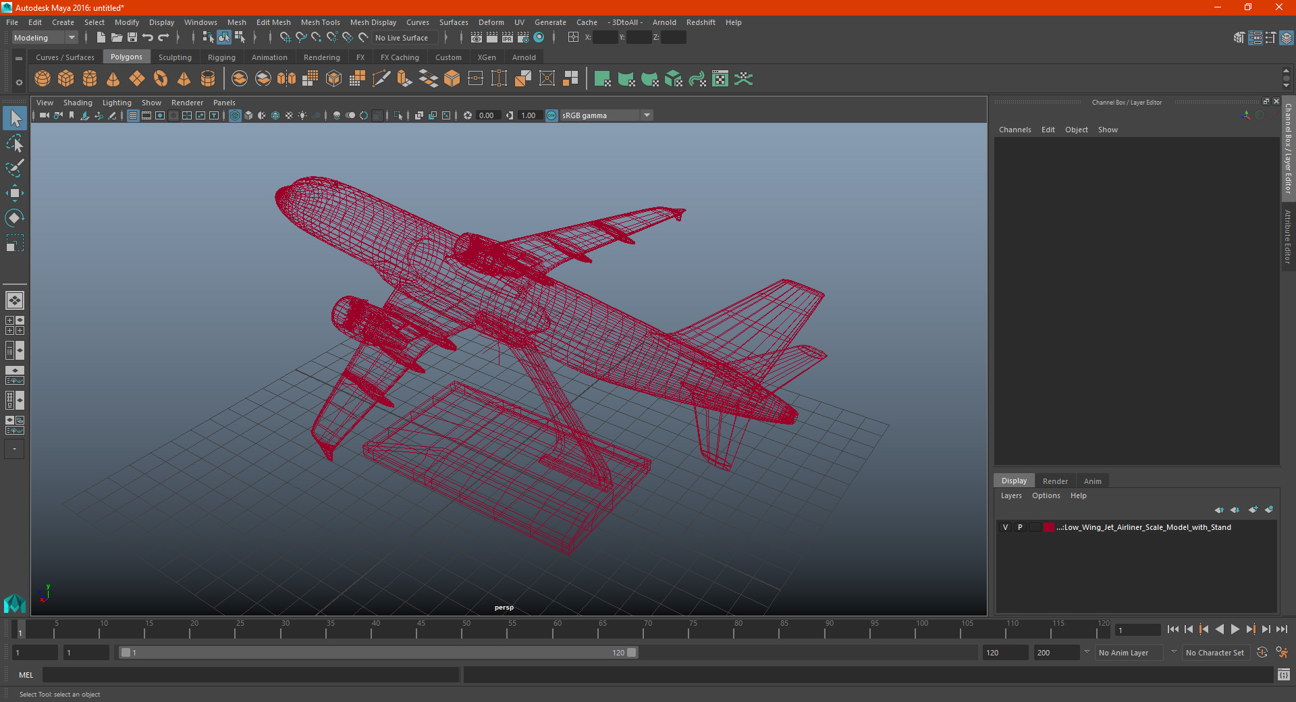
Task: Click the Extrude shelf icon
Action: (x=404, y=79)
